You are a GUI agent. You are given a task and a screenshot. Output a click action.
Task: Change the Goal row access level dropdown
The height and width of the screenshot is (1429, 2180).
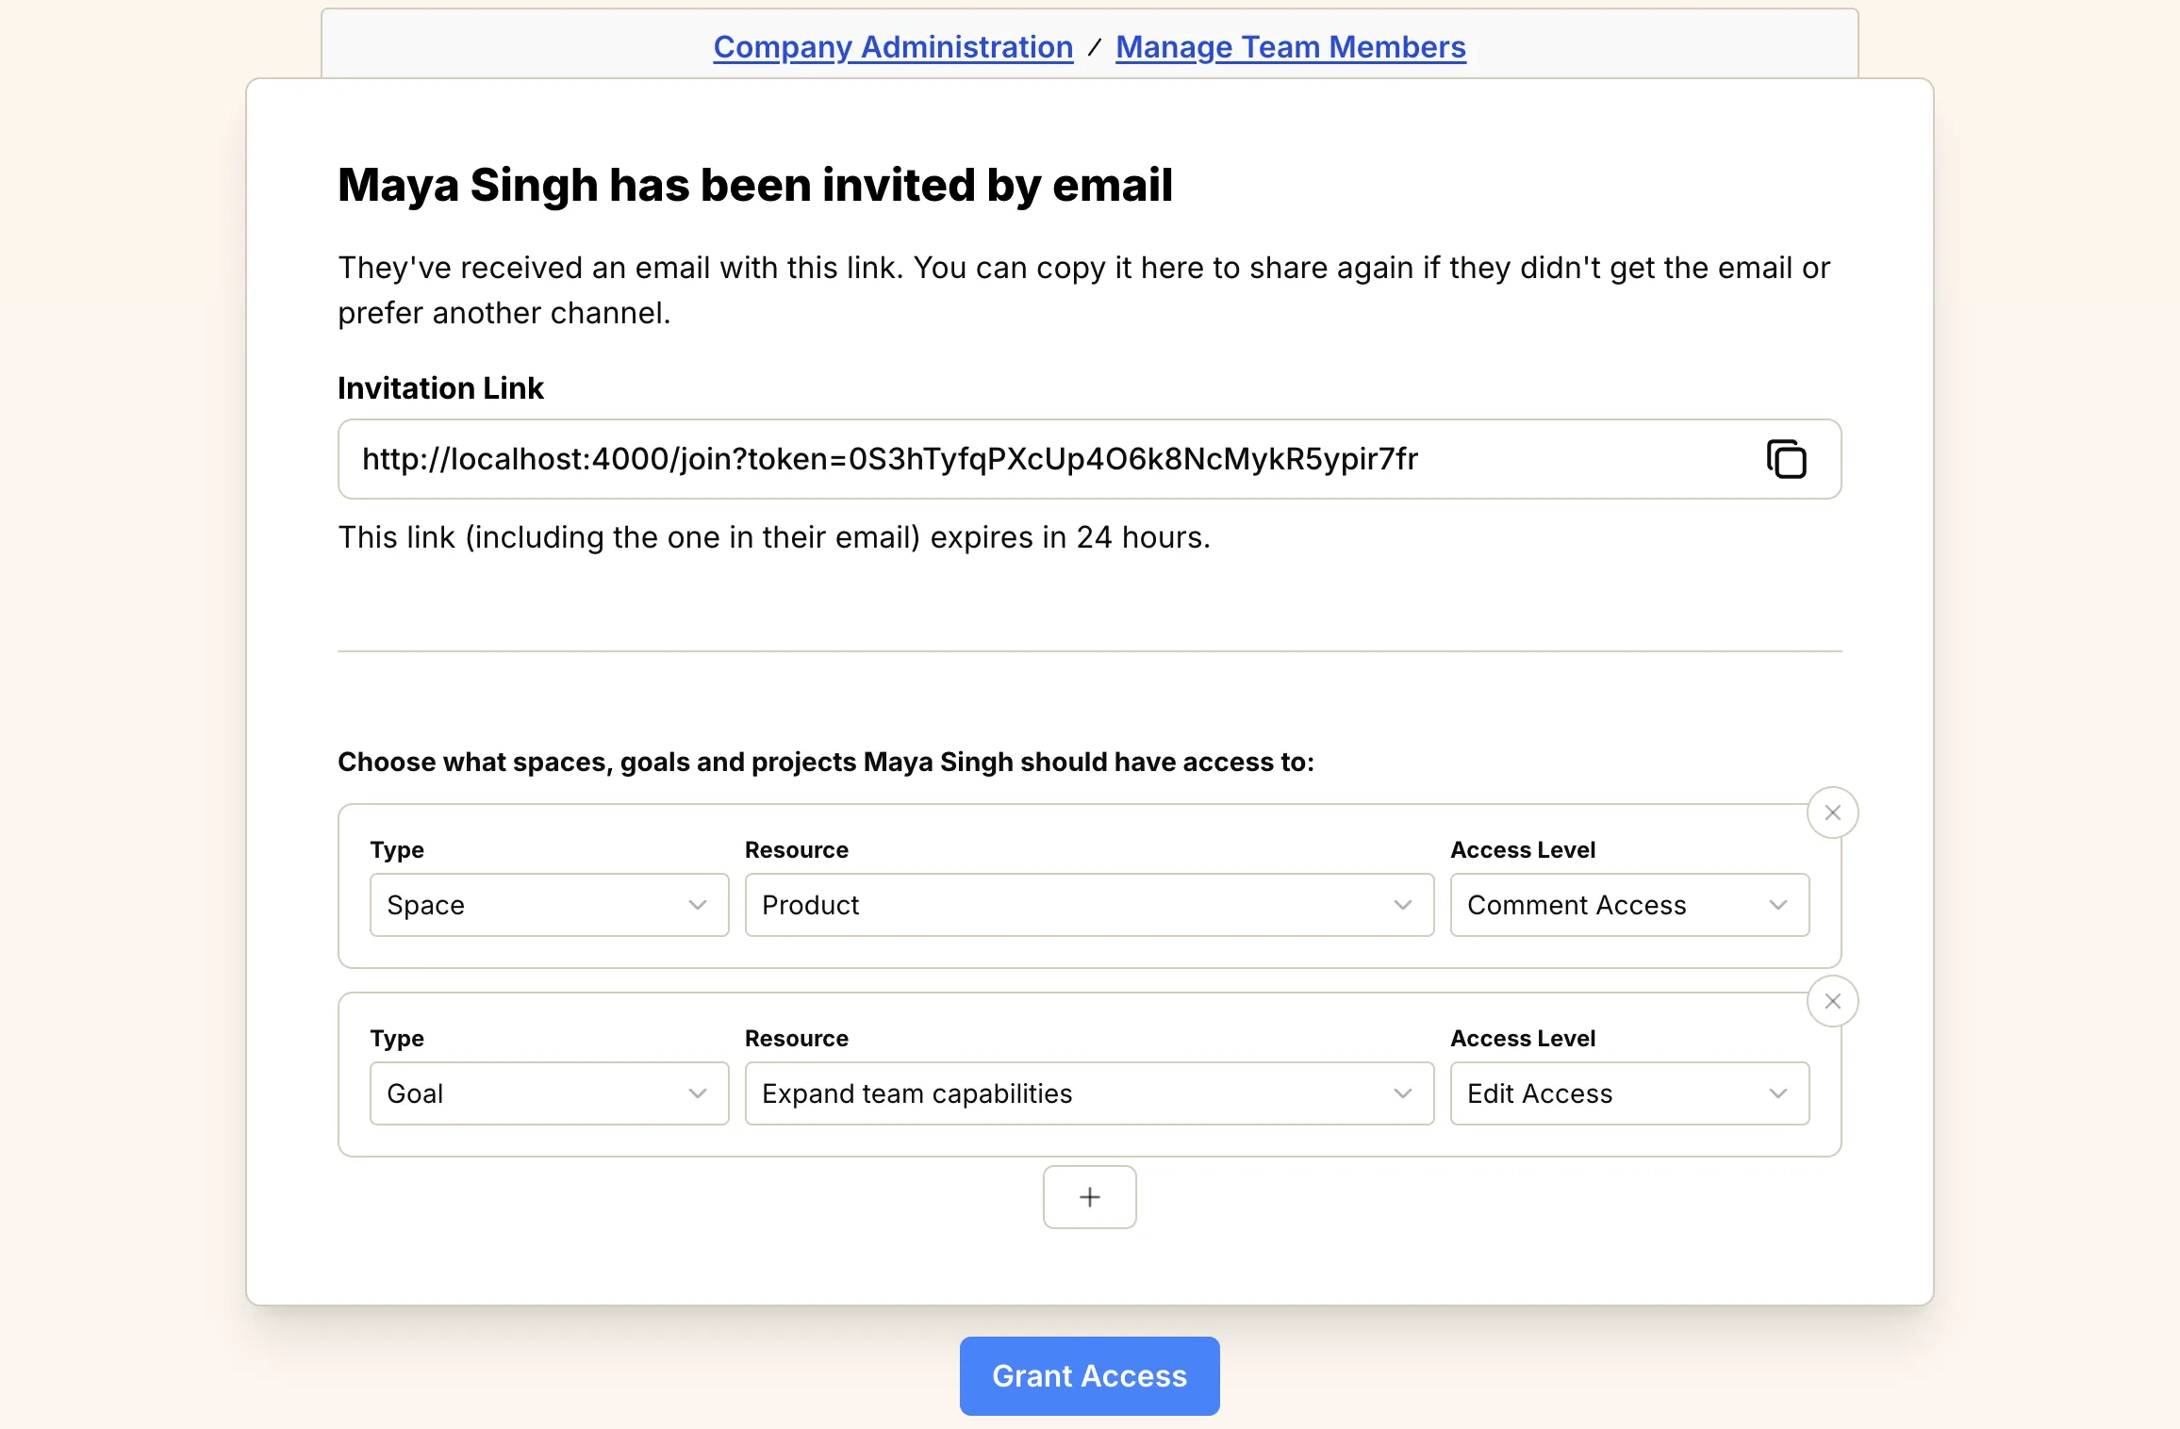point(1628,1093)
